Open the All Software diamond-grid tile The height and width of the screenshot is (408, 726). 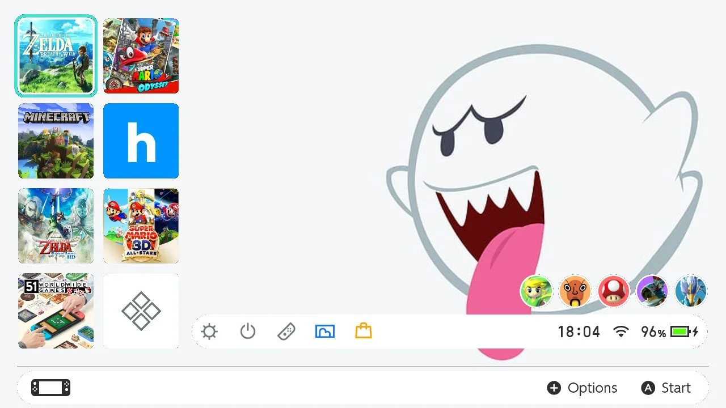pyautogui.click(x=141, y=311)
